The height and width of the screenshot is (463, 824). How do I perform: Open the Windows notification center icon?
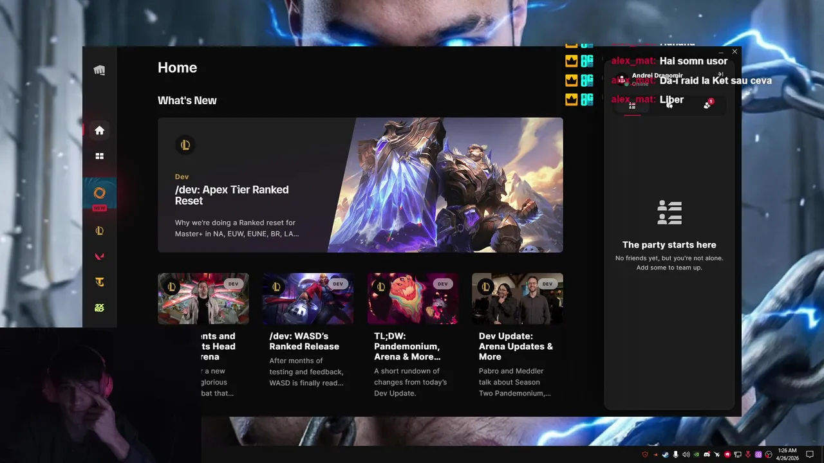(x=810, y=455)
